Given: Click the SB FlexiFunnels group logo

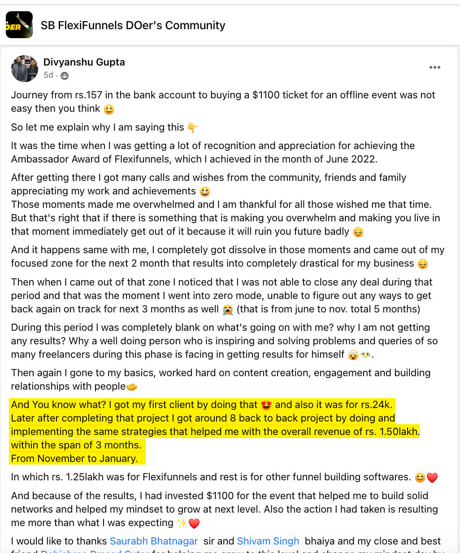Looking at the screenshot, I should coord(19,25).
